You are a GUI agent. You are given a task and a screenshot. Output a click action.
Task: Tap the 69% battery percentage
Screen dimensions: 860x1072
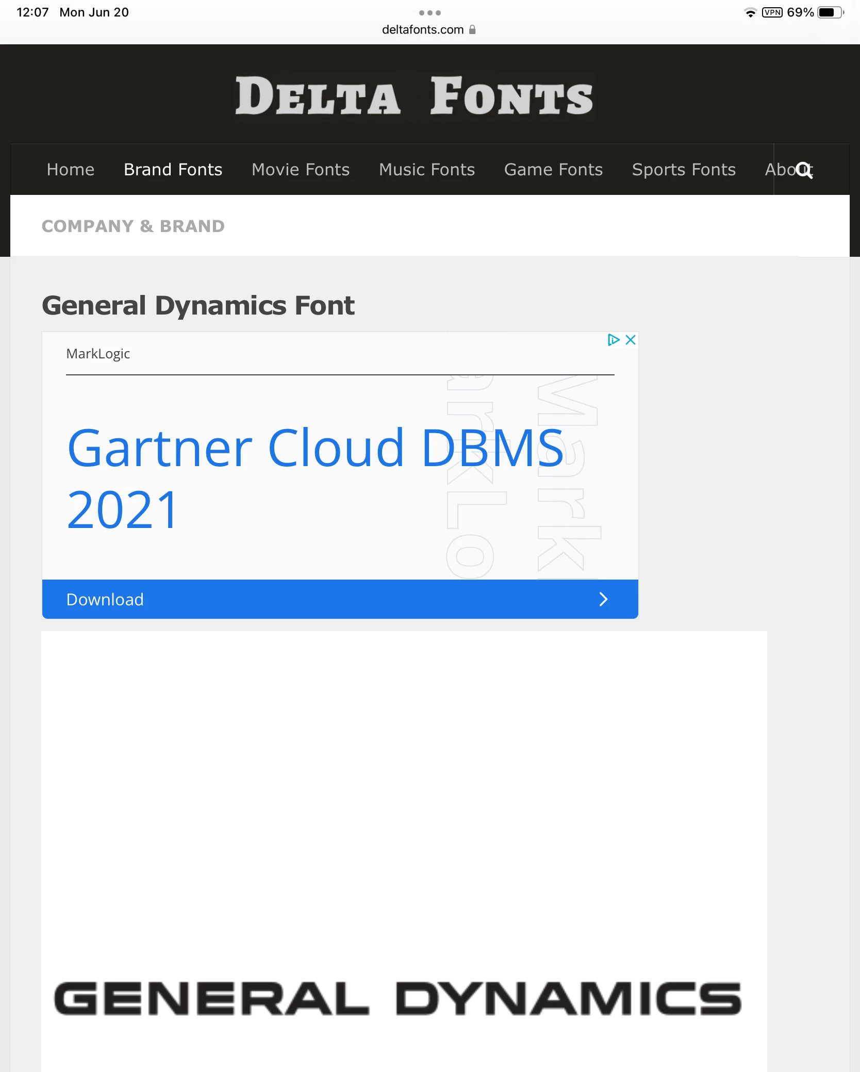pos(800,12)
